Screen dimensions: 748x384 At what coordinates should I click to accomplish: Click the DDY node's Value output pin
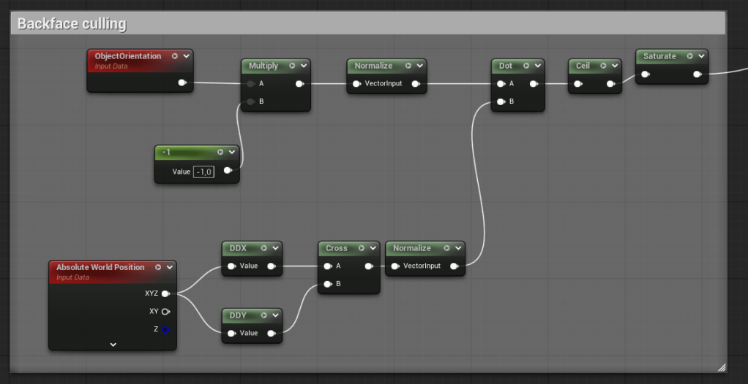pos(271,333)
